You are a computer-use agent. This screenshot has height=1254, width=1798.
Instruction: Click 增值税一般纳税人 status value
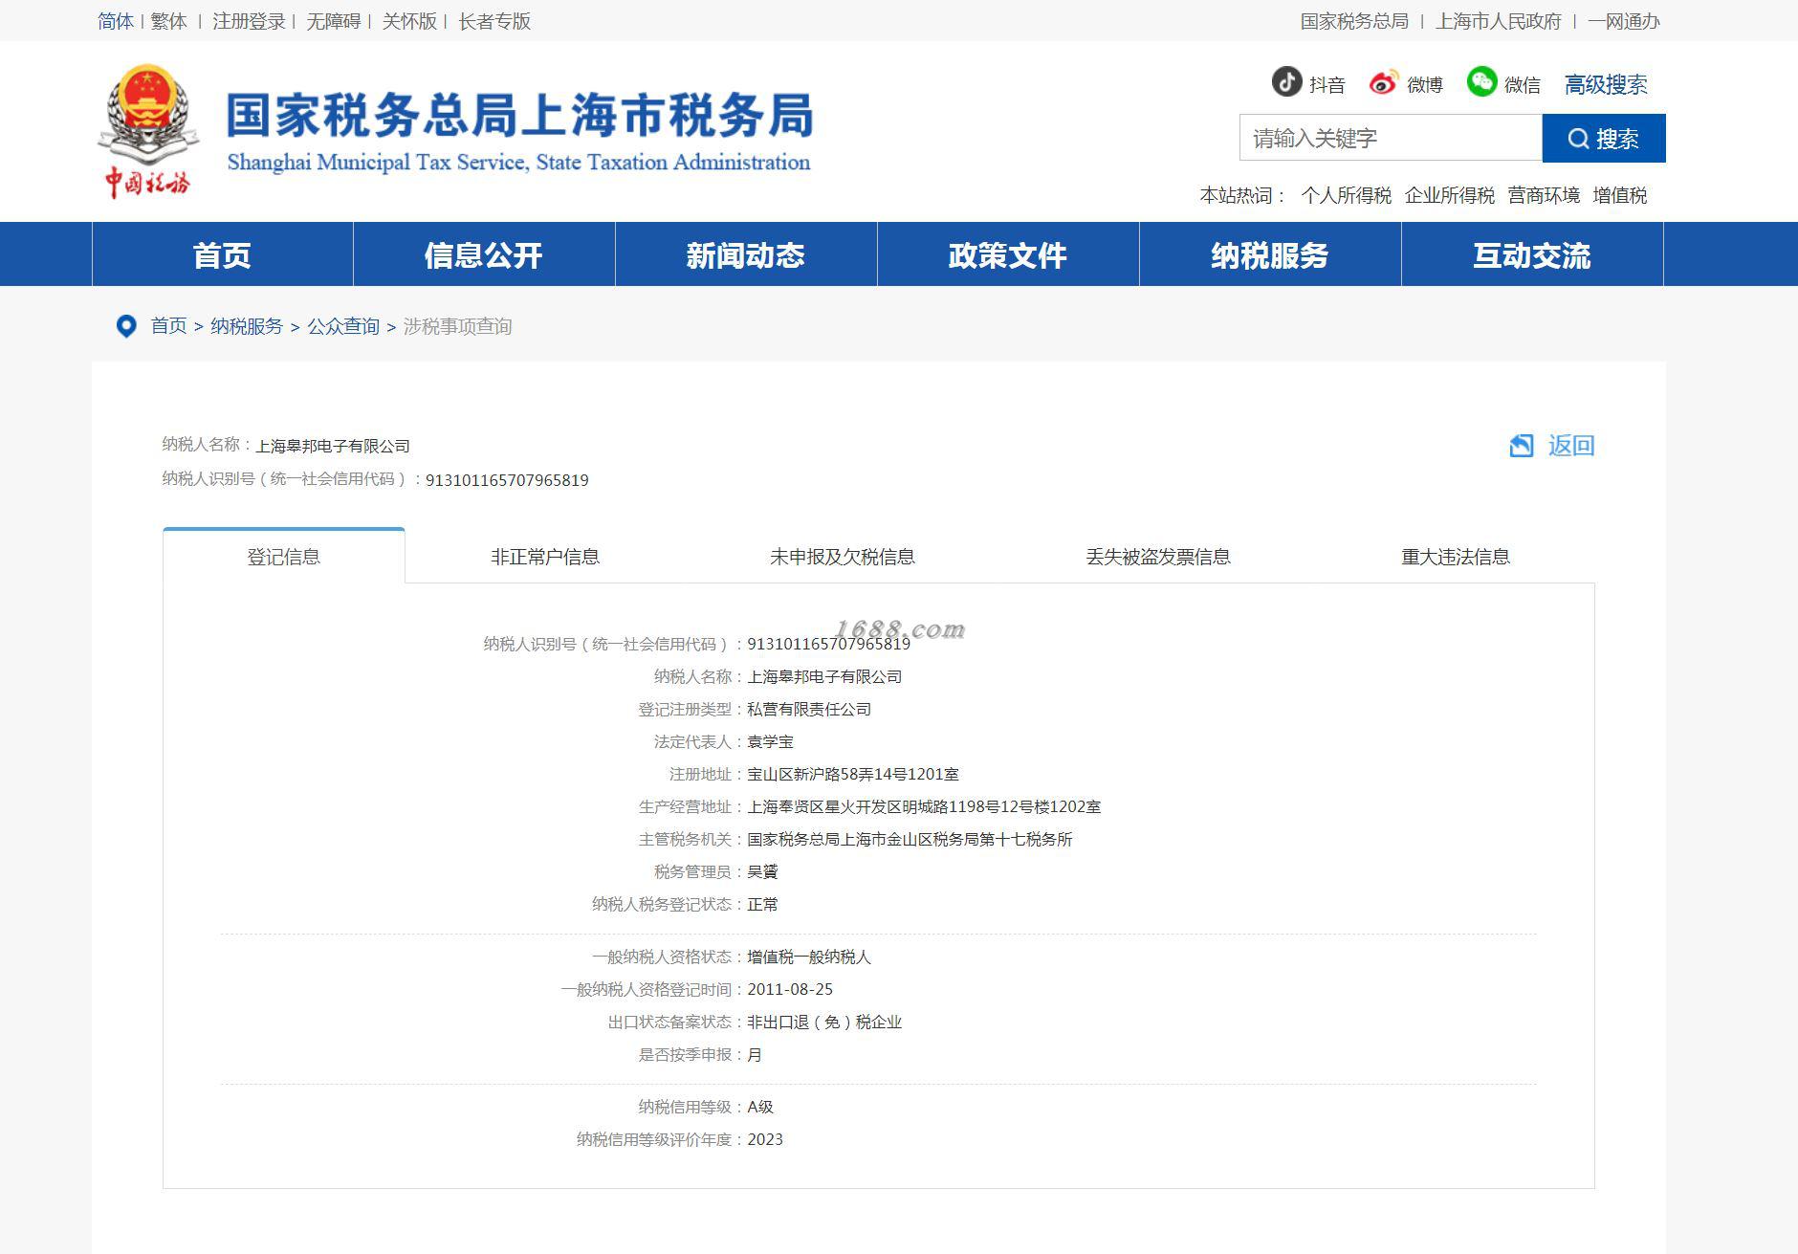(x=809, y=957)
